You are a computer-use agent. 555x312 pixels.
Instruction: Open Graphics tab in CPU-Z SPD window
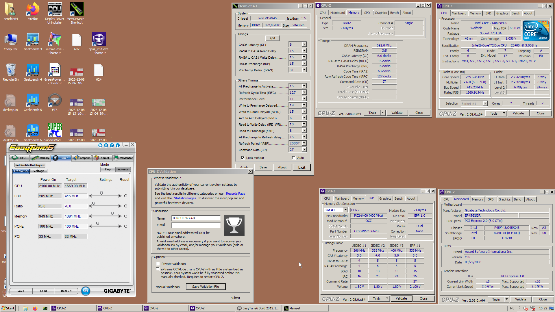385,198
